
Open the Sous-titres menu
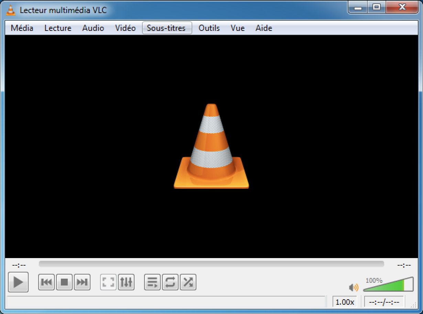(x=166, y=28)
